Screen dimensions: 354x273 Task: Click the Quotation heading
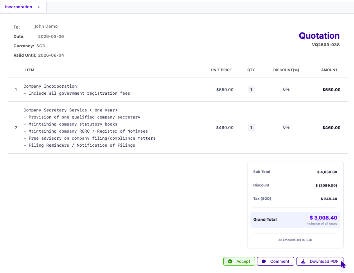[319, 36]
